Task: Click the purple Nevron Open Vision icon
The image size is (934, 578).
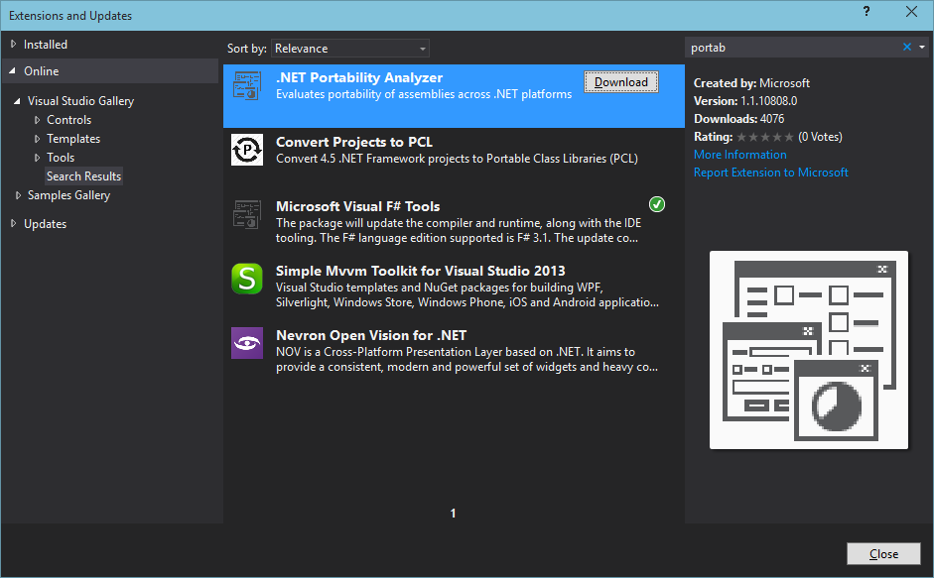Action: (246, 343)
